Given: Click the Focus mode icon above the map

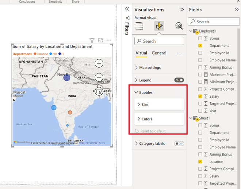Looking at the screenshot, I should tap(100, 40).
